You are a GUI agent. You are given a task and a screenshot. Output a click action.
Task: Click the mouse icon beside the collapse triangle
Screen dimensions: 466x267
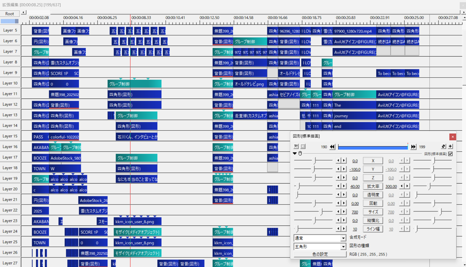point(300,153)
